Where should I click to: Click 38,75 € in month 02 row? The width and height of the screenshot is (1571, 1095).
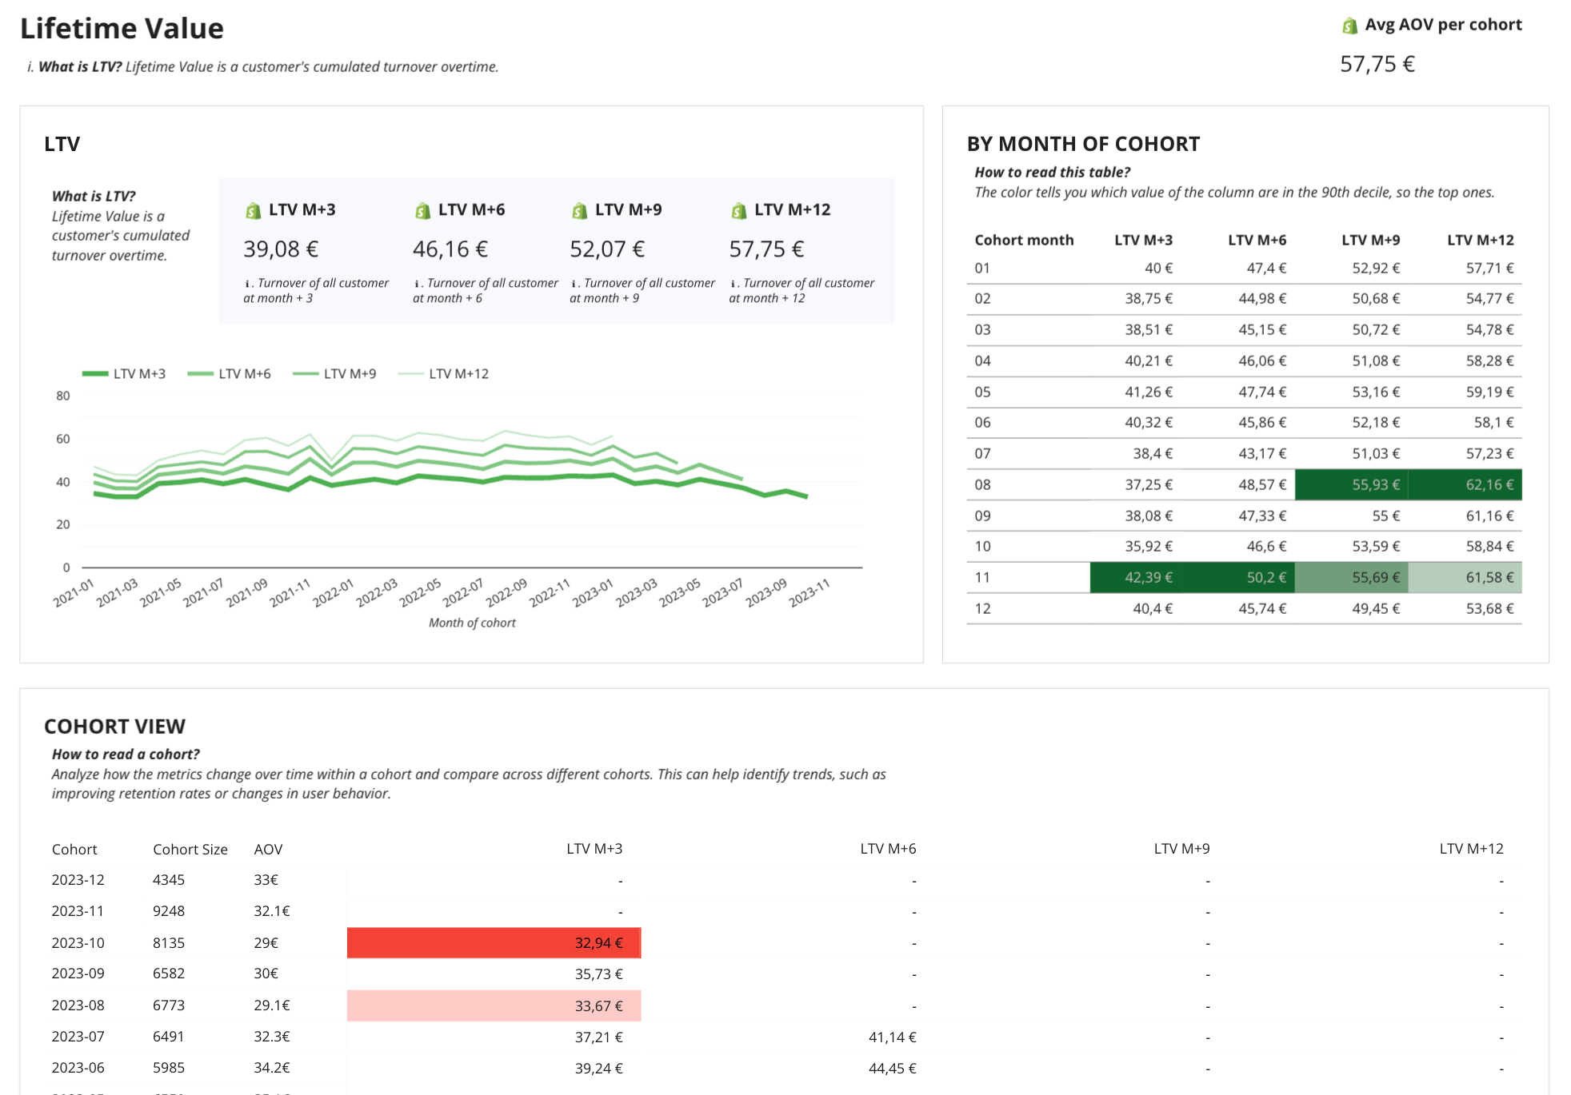[1149, 299]
